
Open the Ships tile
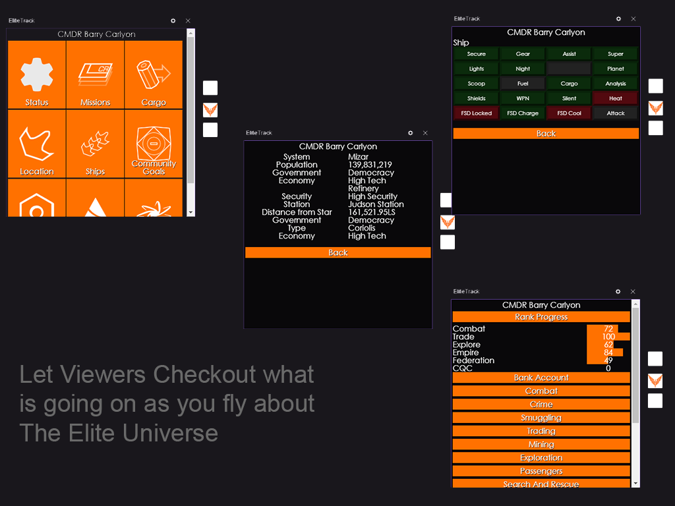95,144
